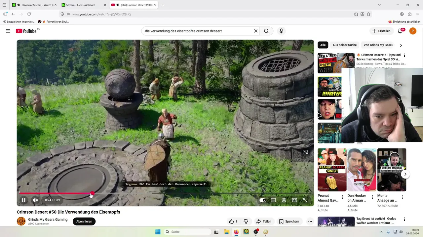Toggle the autoplay switch in player

point(263,200)
